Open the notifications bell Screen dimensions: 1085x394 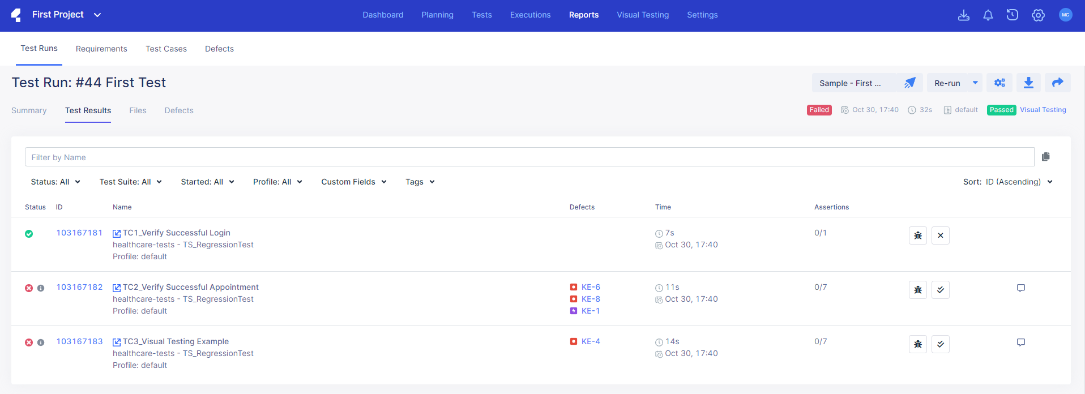(988, 15)
